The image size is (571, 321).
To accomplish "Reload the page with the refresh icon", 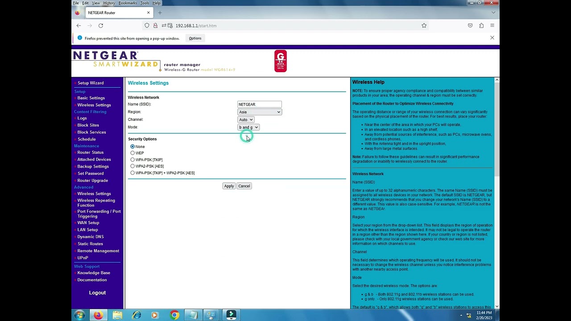I will [101, 26].
